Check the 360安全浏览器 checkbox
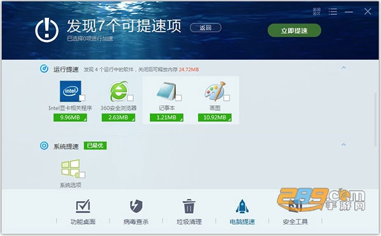This screenshot has height=236, width=381. click(130, 98)
